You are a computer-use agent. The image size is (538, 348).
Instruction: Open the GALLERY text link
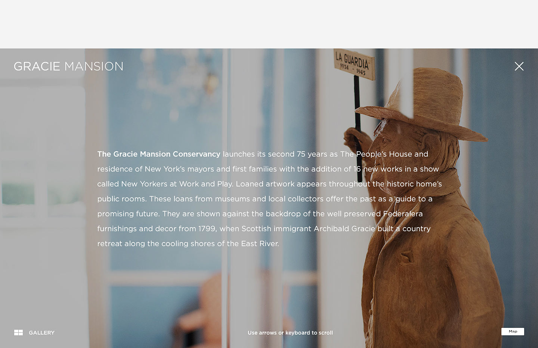[41, 333]
